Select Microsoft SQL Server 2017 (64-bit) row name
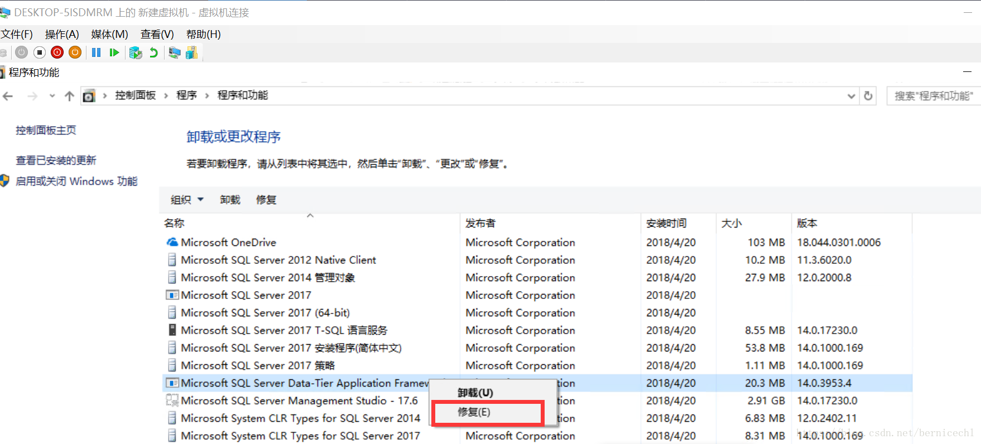 [265, 312]
